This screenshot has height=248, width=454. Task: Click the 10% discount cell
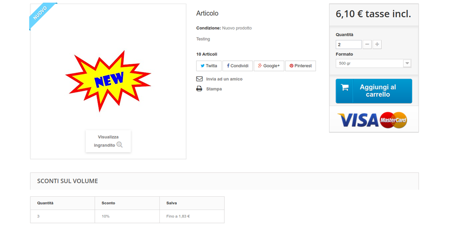click(127, 216)
